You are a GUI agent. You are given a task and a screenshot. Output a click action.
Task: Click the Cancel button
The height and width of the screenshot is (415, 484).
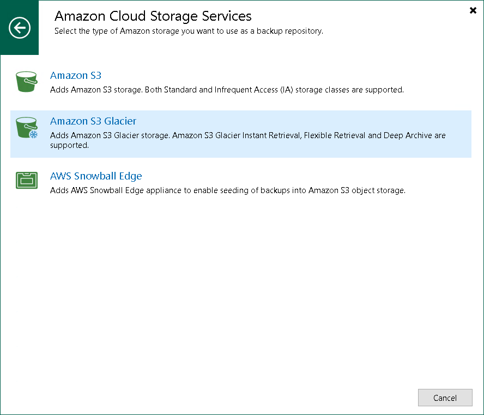445,398
